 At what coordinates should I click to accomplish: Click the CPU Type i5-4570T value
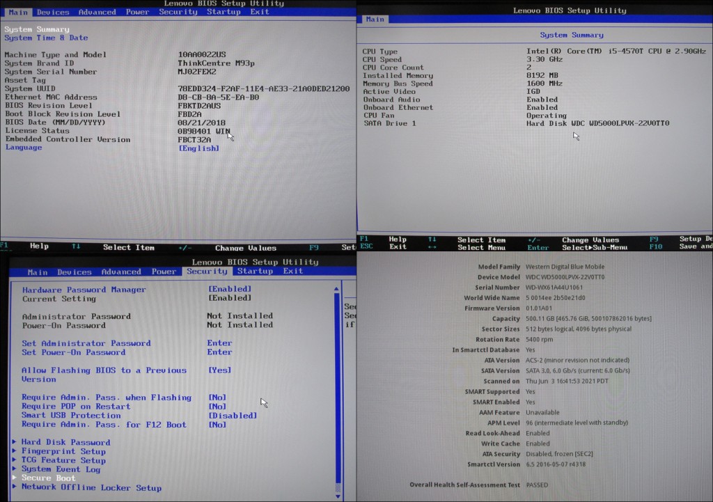616,52
